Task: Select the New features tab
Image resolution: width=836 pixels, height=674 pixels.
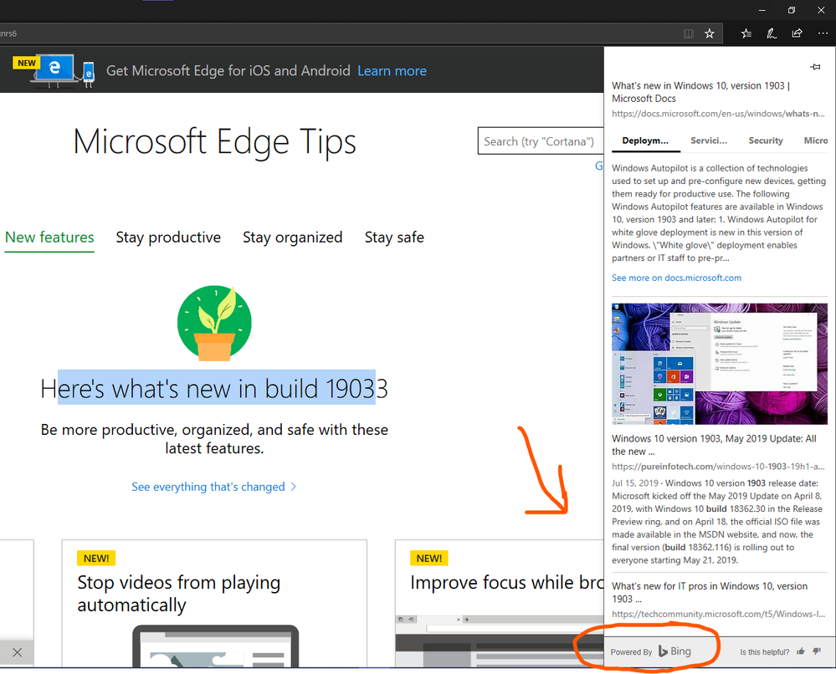Action: tap(49, 237)
